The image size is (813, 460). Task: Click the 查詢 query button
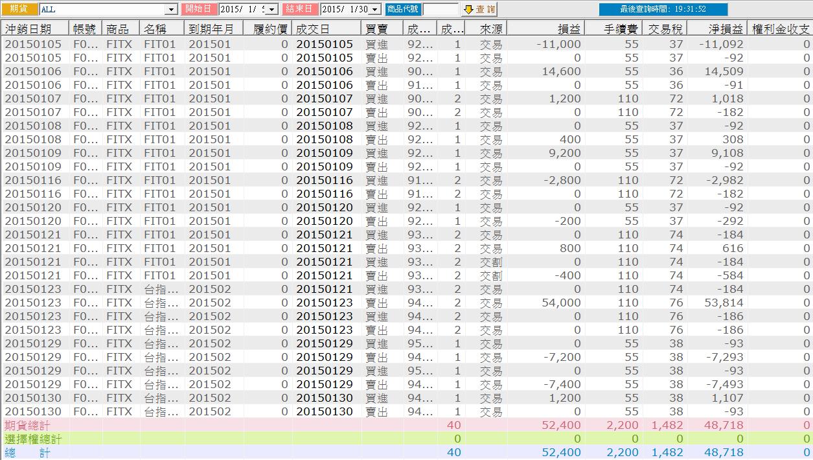(x=479, y=9)
